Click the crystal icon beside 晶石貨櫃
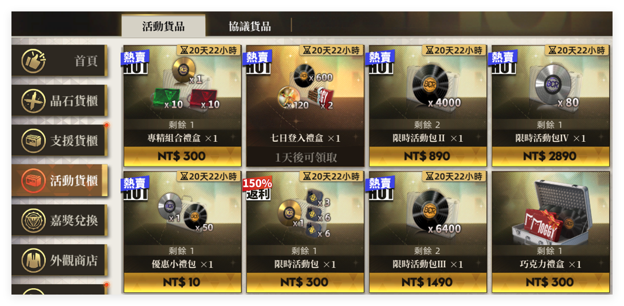Viewport: 624px width, 306px height. [x=33, y=101]
